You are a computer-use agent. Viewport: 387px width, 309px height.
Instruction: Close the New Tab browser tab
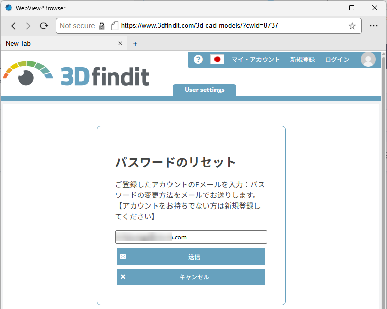[x=120, y=44]
